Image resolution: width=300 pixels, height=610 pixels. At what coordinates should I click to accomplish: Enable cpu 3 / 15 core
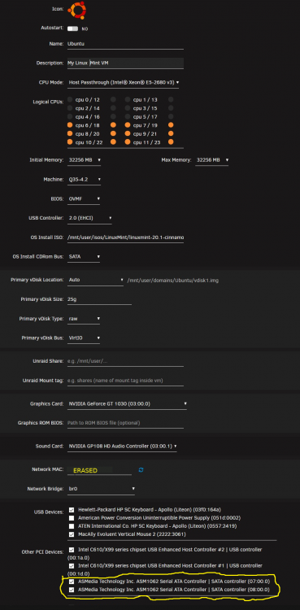128,108
